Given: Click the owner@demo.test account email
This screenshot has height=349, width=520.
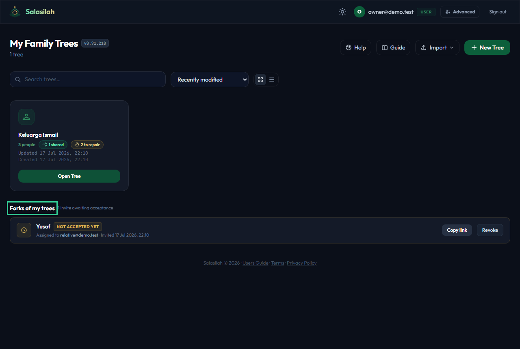Looking at the screenshot, I should pos(391,12).
